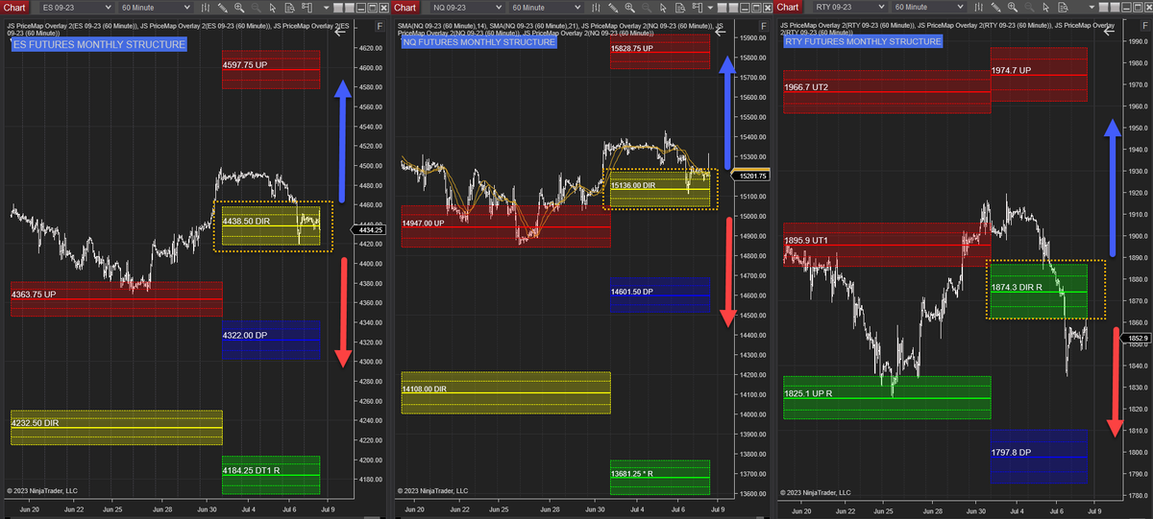The width and height of the screenshot is (1153, 519).
Task: Open bar style settings on RTY chart
Action: point(978,8)
